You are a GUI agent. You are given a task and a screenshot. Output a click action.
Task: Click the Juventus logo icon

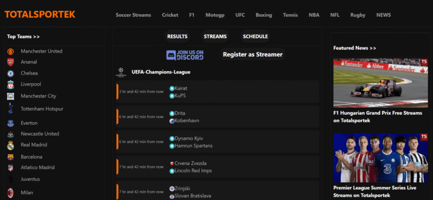(10, 179)
